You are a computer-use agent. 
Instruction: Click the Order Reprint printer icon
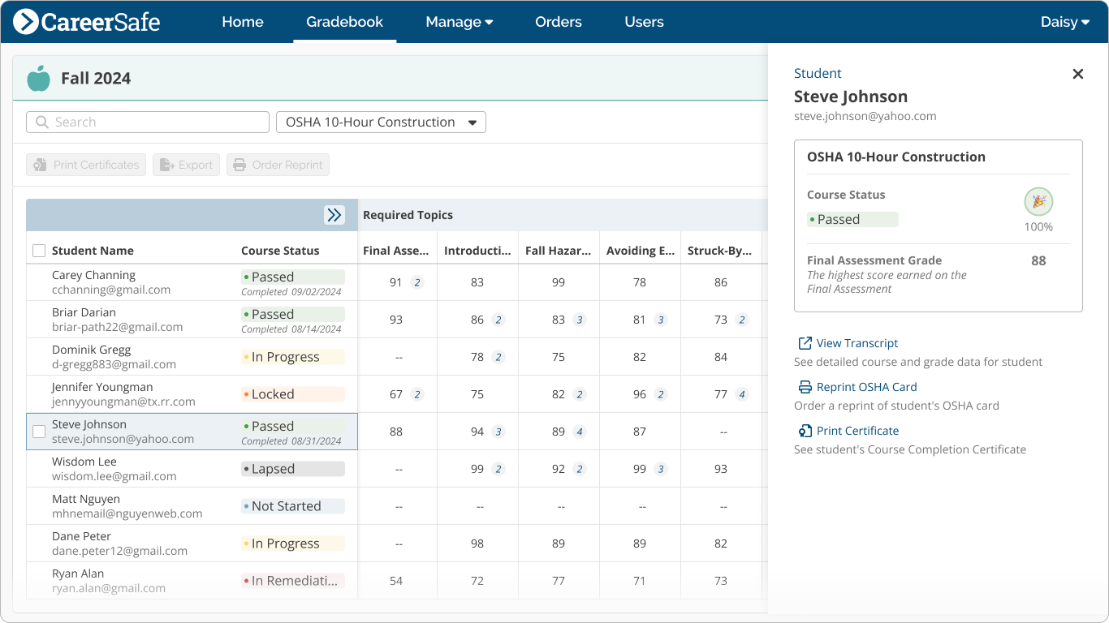[239, 165]
